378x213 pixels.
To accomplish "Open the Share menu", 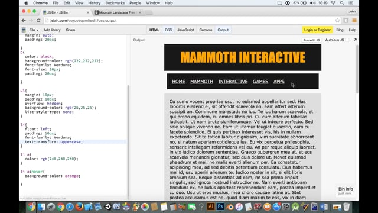I will [70, 30].
